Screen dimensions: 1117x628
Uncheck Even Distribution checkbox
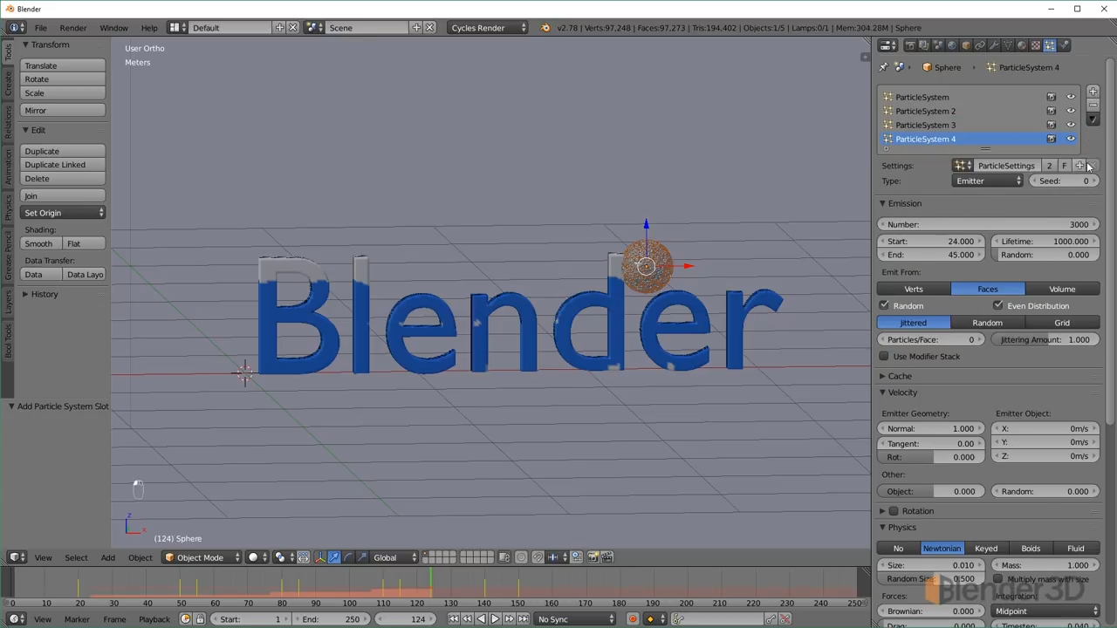997,305
